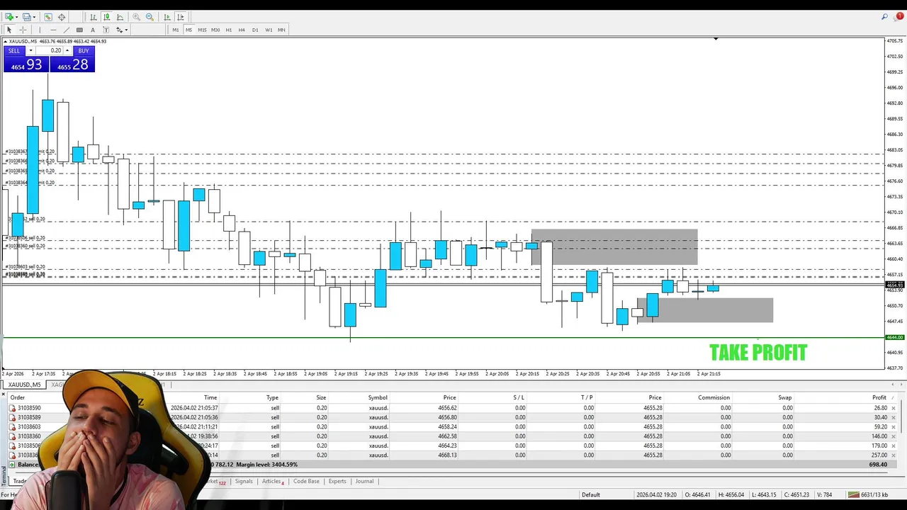
Task: Open the search magnifier icon
Action: pyautogui.click(x=885, y=17)
